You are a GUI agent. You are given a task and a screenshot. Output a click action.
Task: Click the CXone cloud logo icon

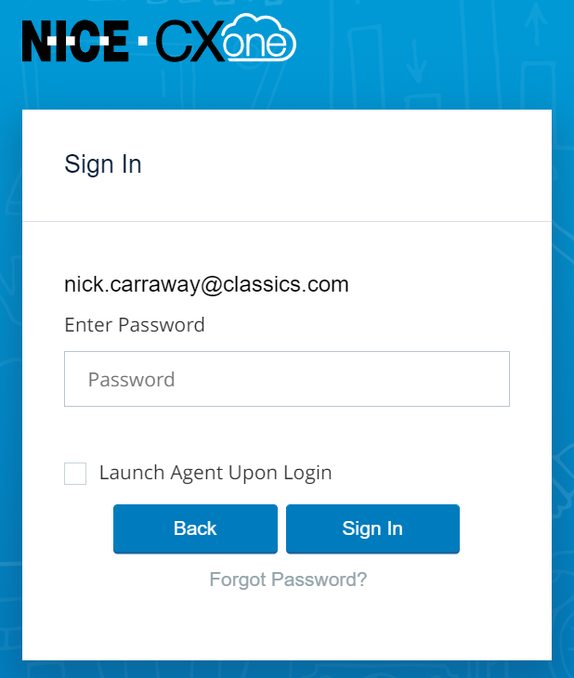259,37
